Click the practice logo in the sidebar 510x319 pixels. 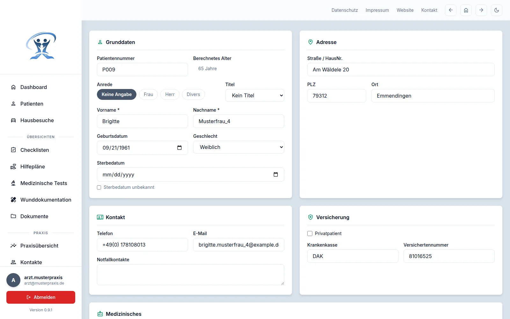click(x=41, y=46)
